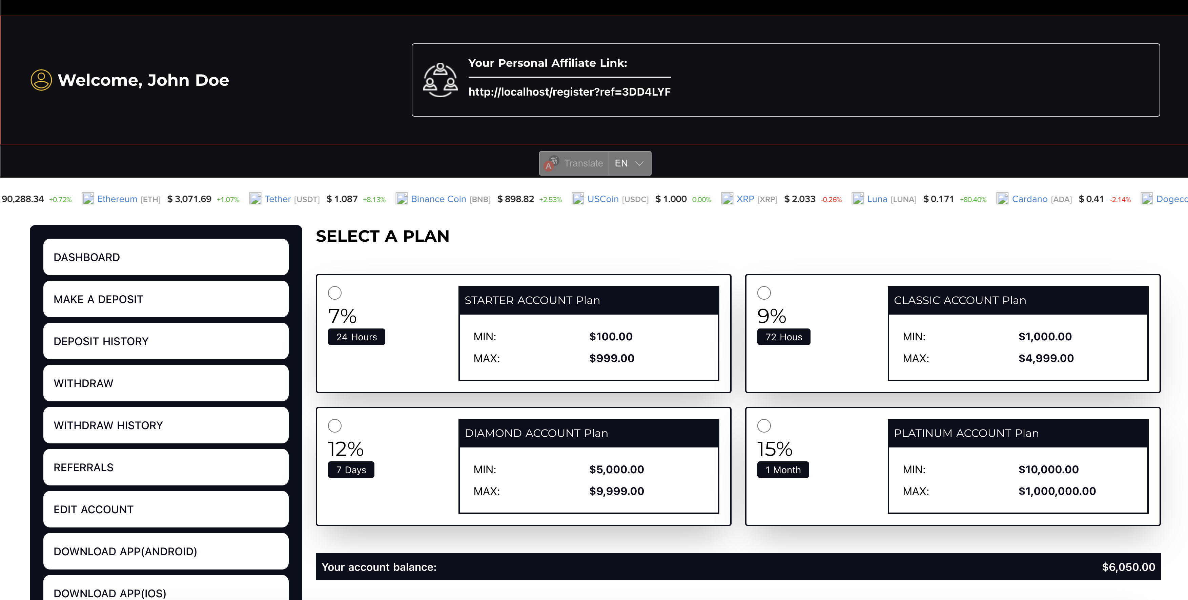
Task: Select the Starter Account plan radio button
Action: 334,293
